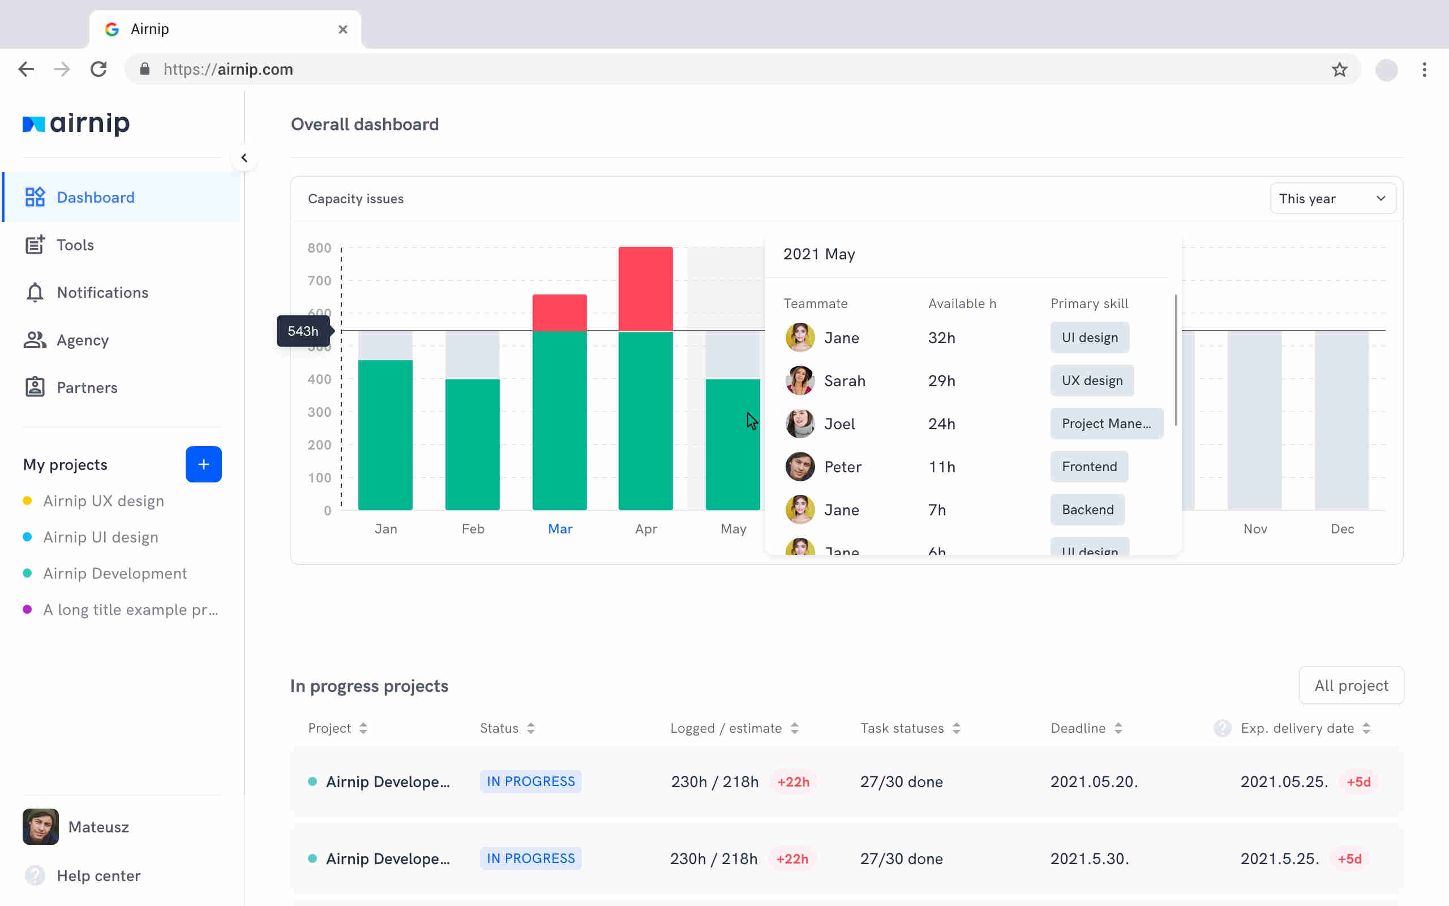Open the browser profile avatar

pos(1386,70)
